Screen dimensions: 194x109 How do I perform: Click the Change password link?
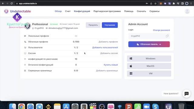click(161, 30)
